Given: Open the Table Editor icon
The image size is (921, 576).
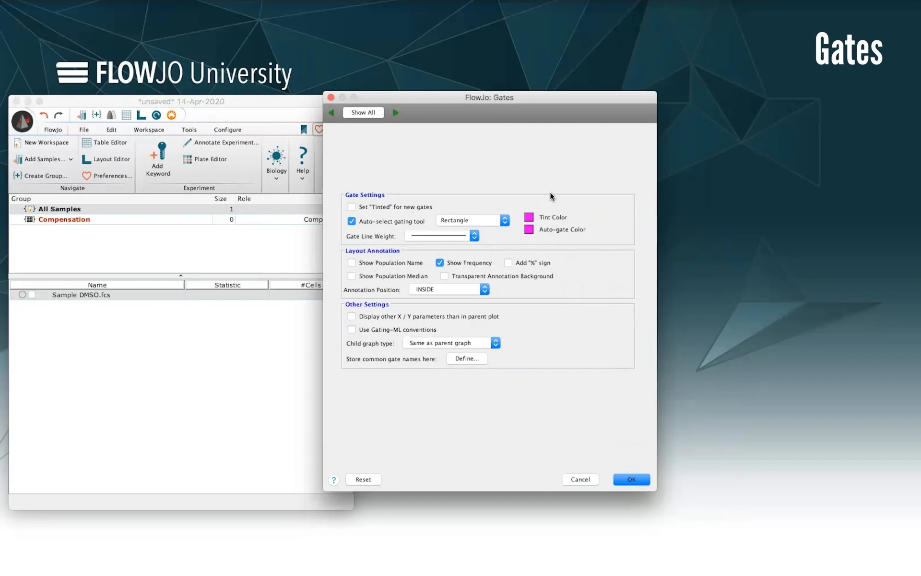Looking at the screenshot, I should tap(87, 143).
